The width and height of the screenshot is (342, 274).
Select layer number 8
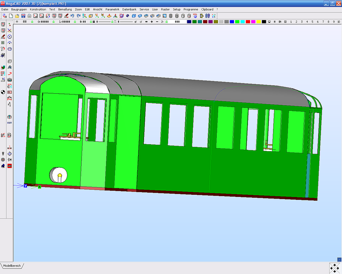pos(328,22)
